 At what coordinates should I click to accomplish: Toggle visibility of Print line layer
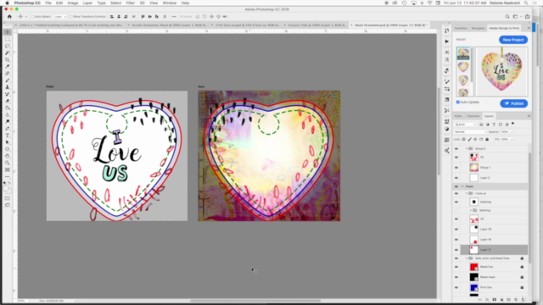pos(456,287)
